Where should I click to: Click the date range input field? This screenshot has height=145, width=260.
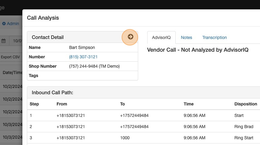(17, 41)
